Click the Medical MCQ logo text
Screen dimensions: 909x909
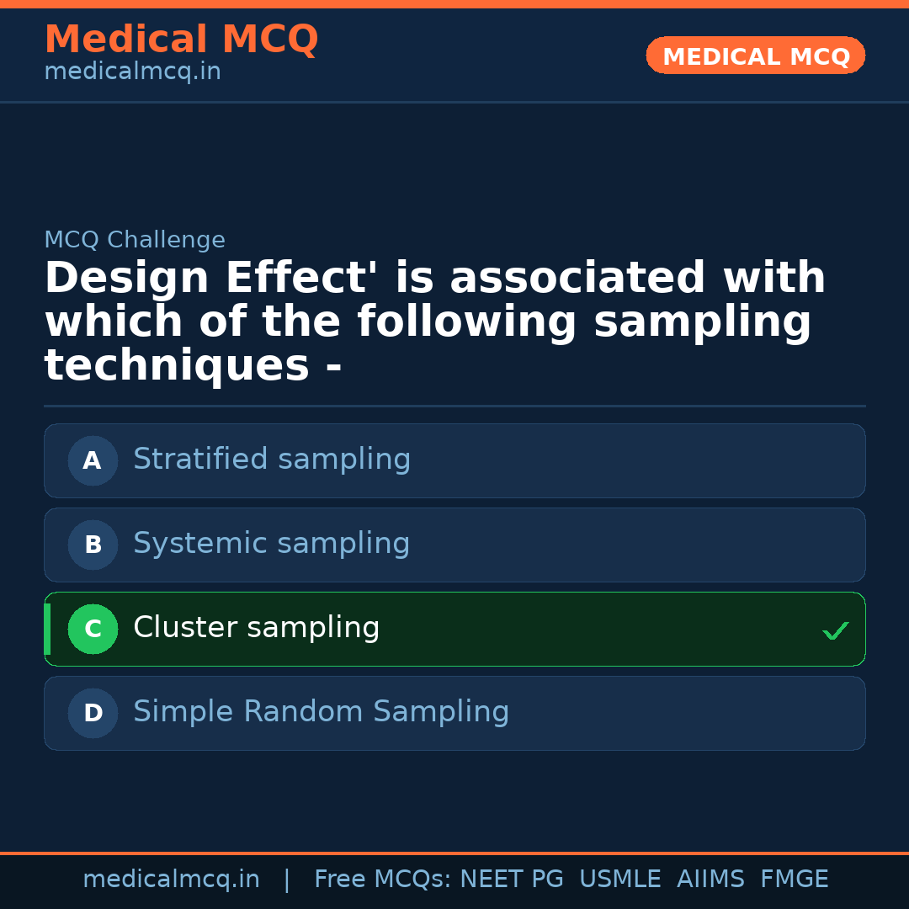point(181,39)
